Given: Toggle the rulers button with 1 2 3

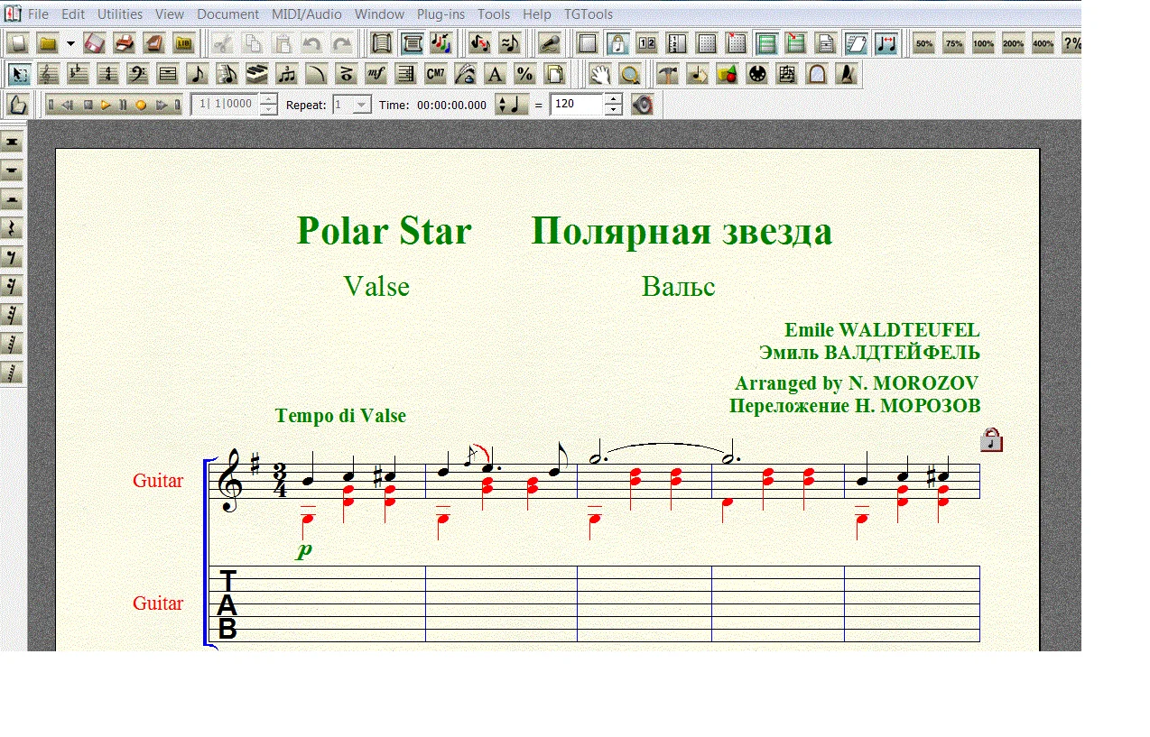Looking at the screenshot, I should (676, 42).
